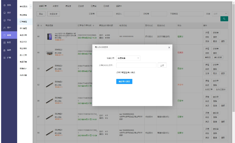235x143 pixels.
Task: Open the 快递公司 courier dropdown
Action: 128,58
